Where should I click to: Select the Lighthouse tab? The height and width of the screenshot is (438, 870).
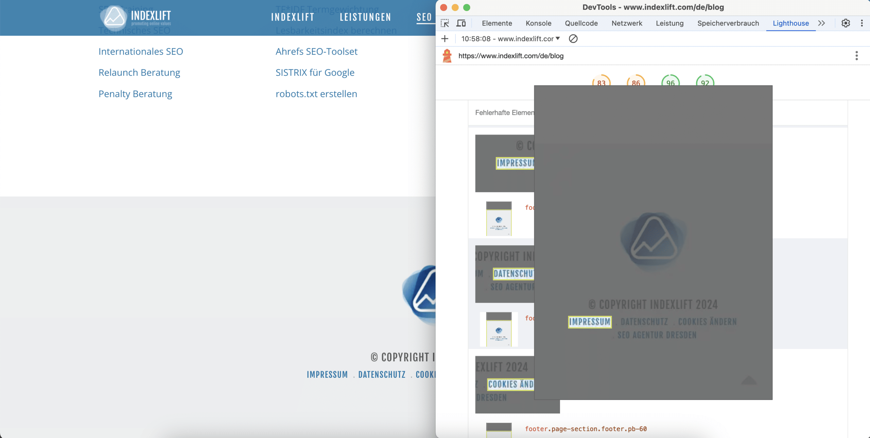[x=790, y=23]
